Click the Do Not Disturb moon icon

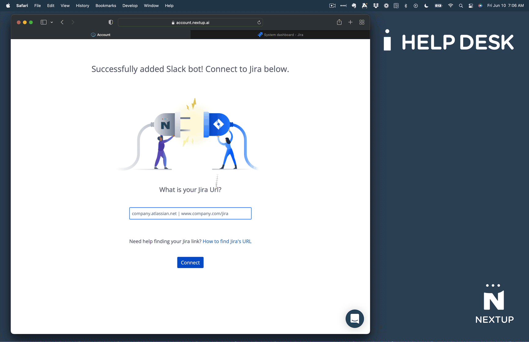coord(426,6)
